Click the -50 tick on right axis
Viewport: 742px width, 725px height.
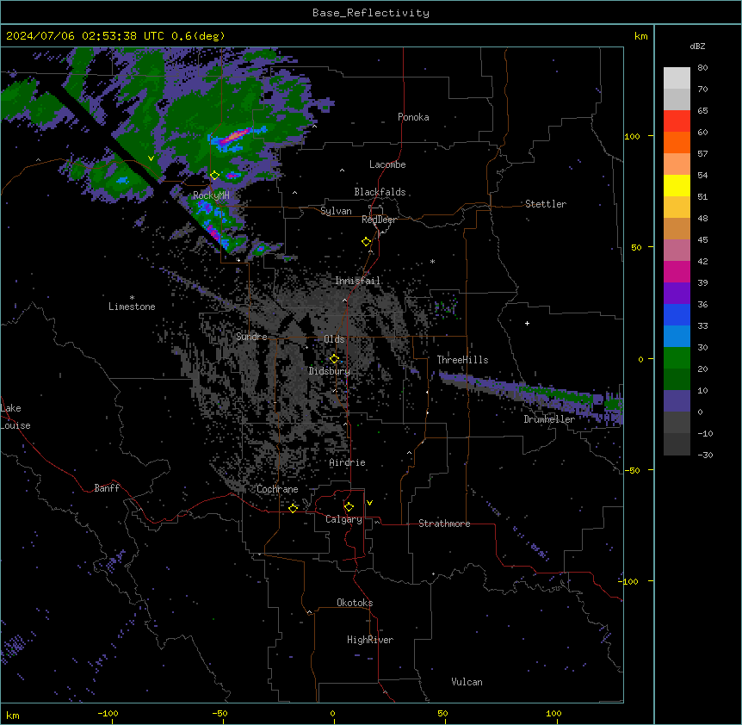pos(632,470)
